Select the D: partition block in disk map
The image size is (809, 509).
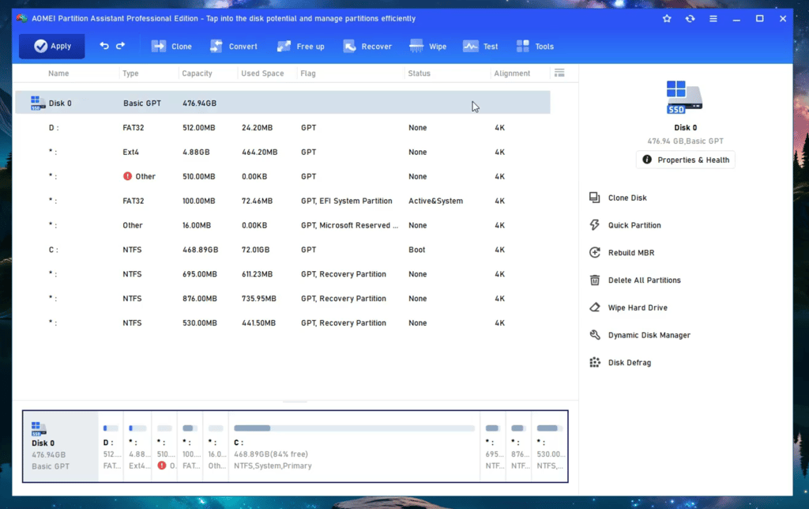111,447
